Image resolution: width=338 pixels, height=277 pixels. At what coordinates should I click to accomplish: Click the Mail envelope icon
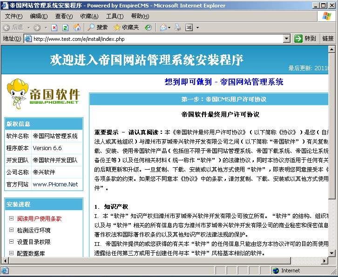pyautogui.click(x=163, y=27)
